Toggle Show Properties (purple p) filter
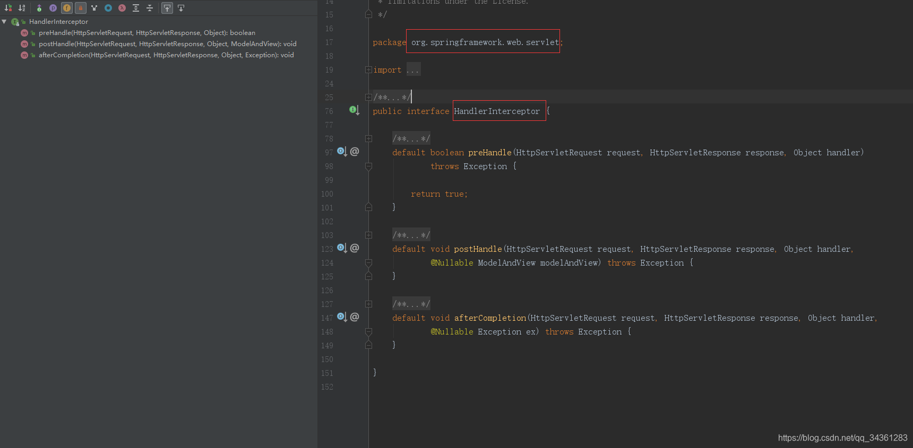 pyautogui.click(x=53, y=8)
